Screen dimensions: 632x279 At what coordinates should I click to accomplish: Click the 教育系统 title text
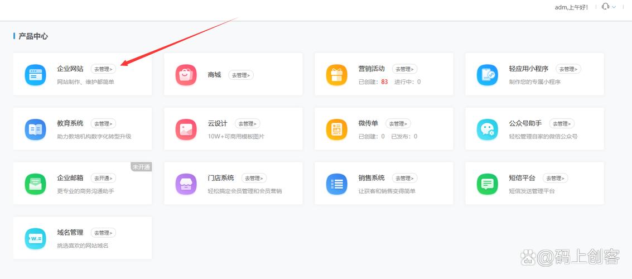click(x=70, y=123)
